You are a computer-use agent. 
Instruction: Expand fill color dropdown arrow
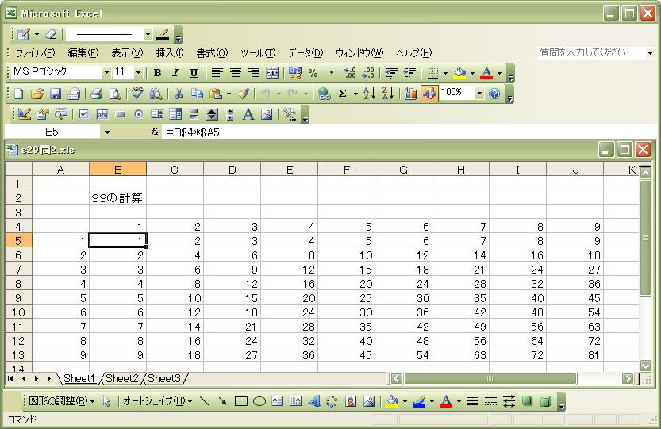click(x=473, y=73)
